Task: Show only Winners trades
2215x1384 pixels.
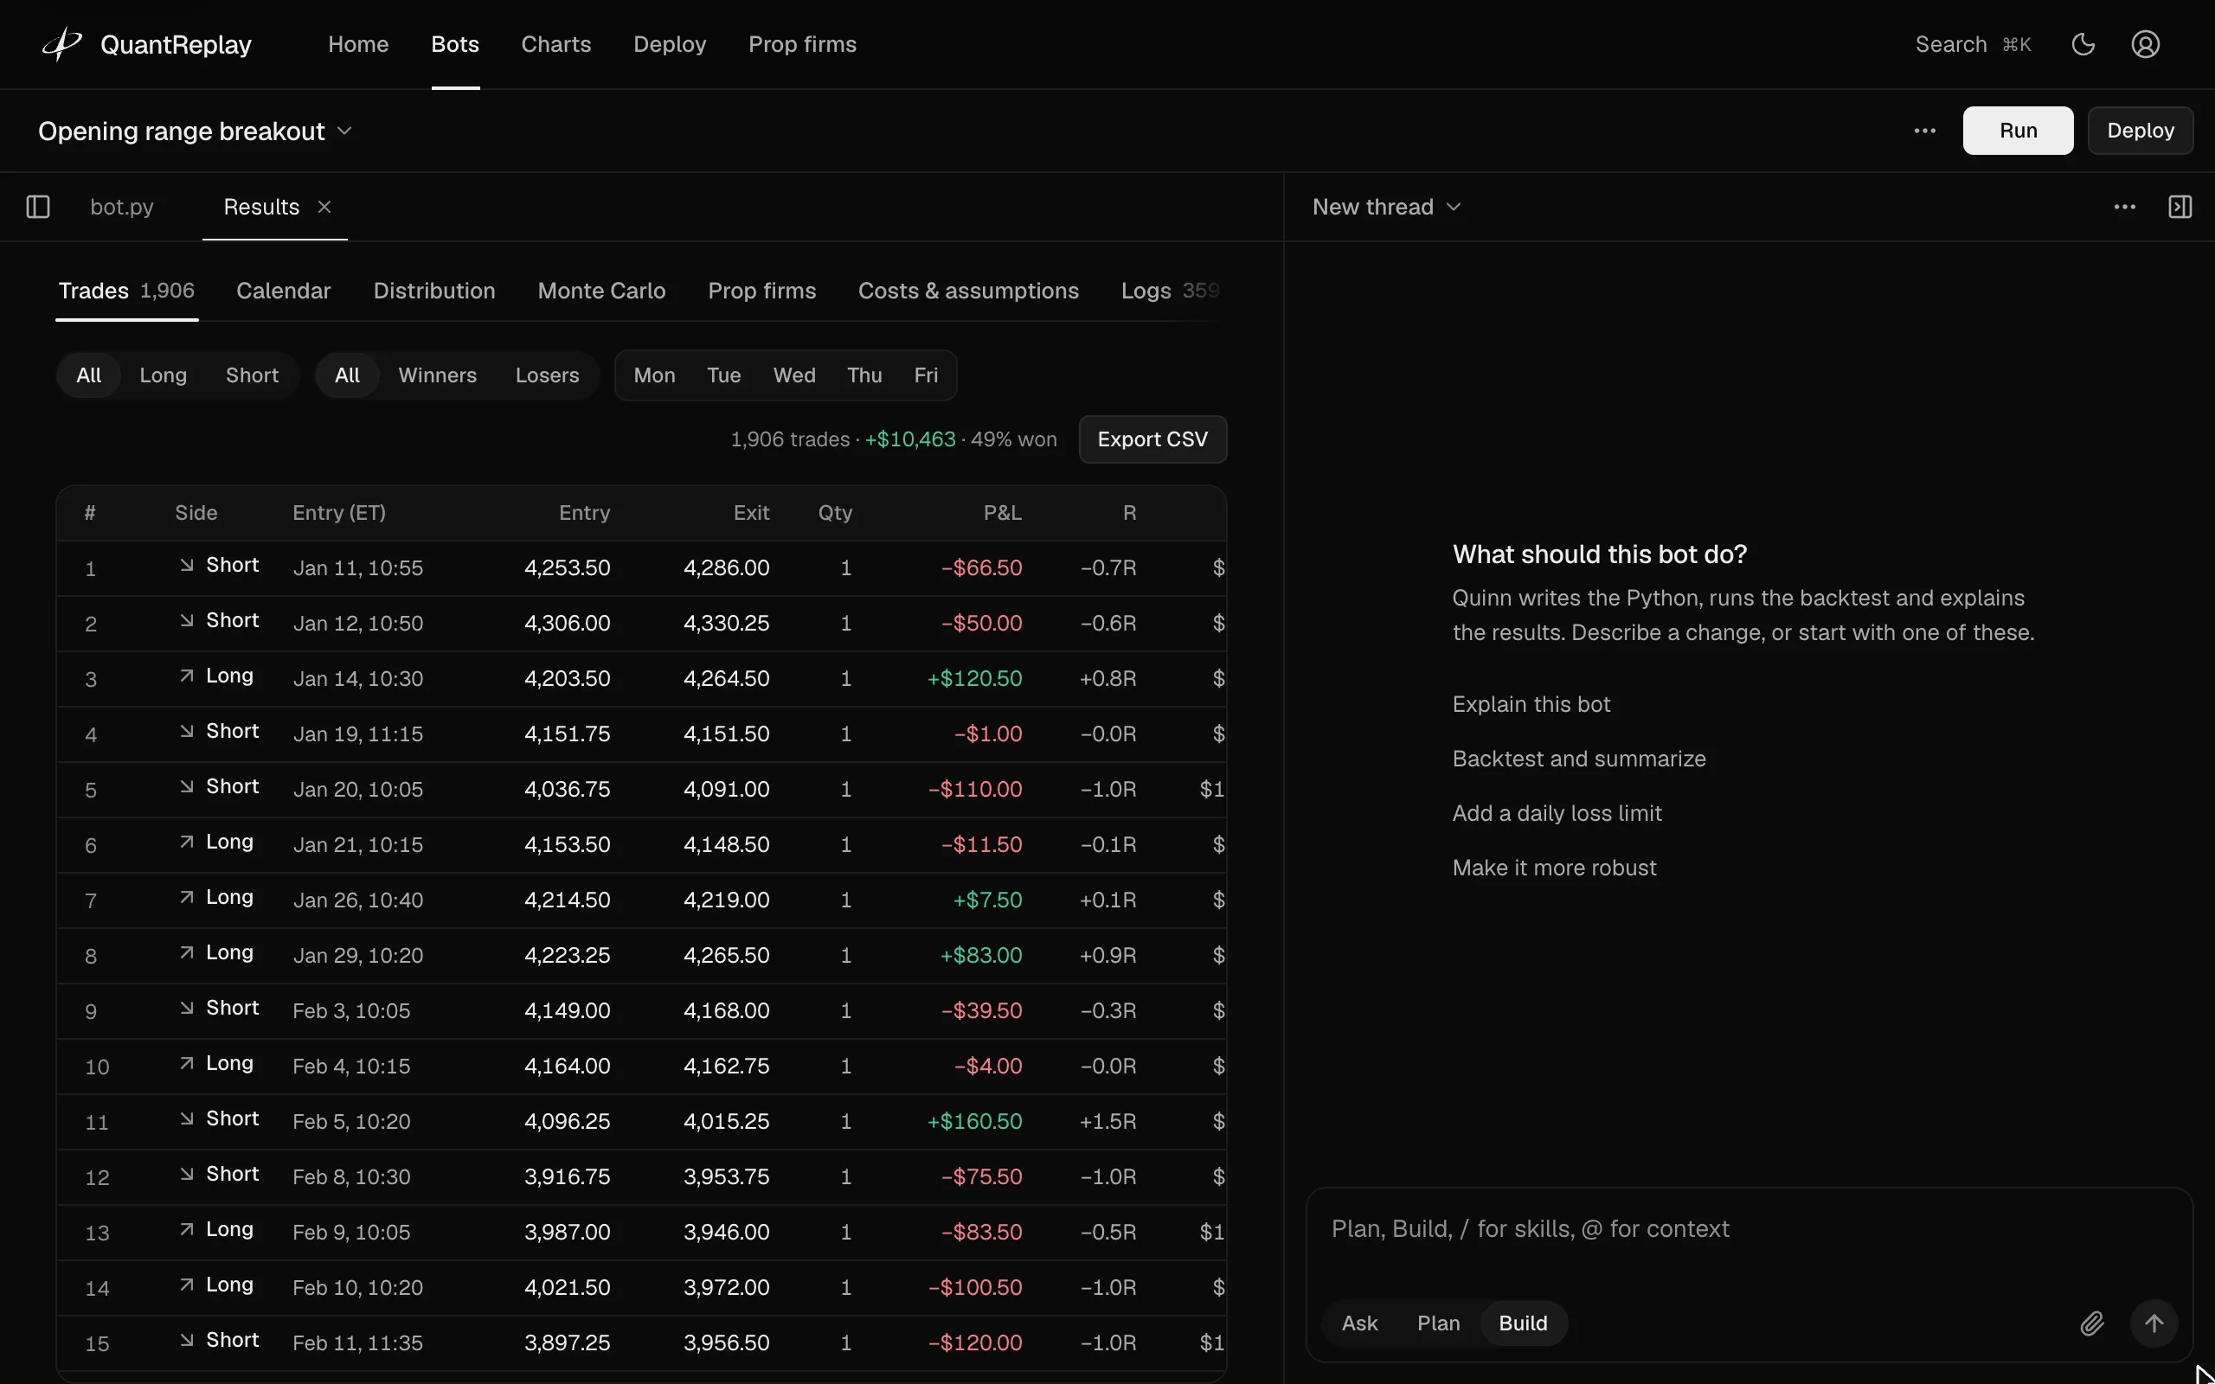Action: click(x=438, y=375)
